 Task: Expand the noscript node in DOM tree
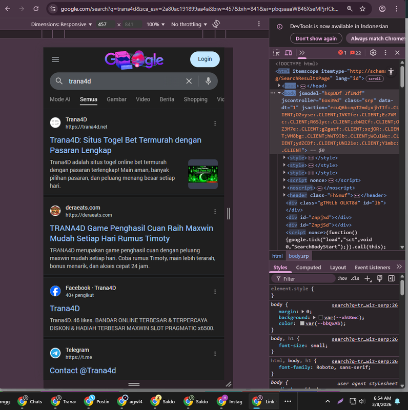pos(284,188)
